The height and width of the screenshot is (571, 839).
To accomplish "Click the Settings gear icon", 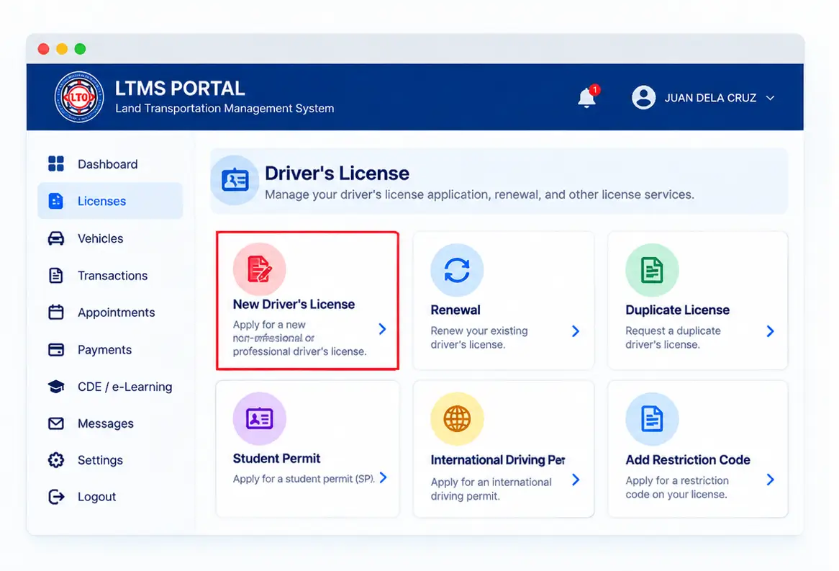I will pos(56,460).
